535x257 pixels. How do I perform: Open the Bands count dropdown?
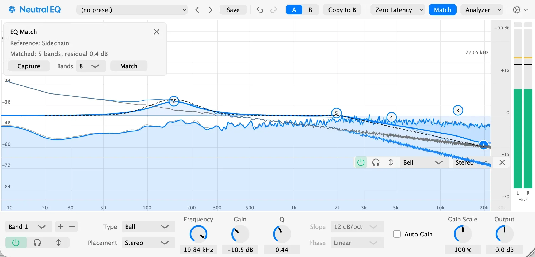pos(91,66)
